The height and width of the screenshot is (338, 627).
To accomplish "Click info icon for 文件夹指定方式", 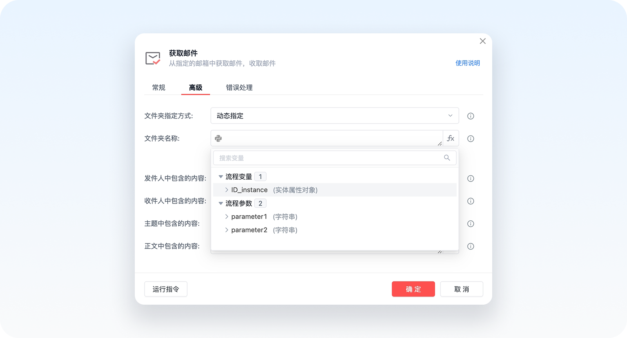I will pos(471,116).
